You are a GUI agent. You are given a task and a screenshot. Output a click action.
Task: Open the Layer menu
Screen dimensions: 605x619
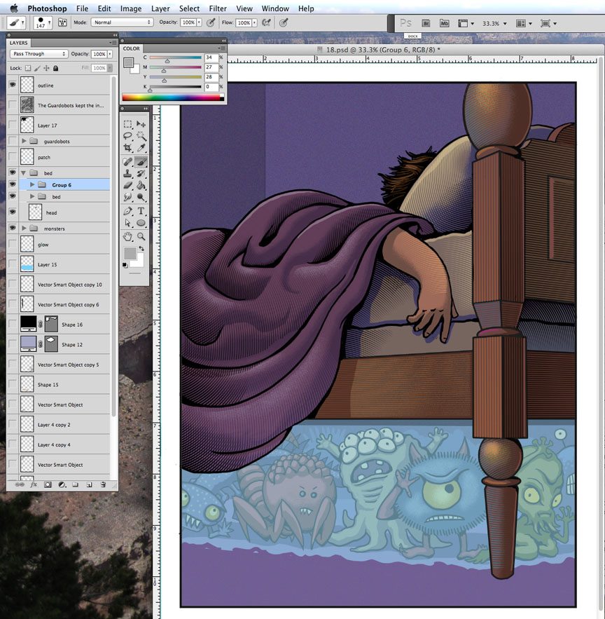coord(160,8)
